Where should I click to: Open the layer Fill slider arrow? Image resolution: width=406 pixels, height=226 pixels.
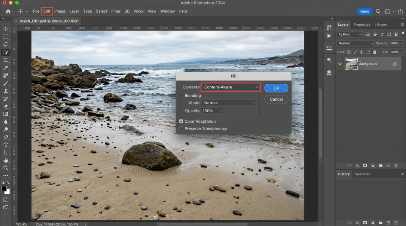[402, 52]
